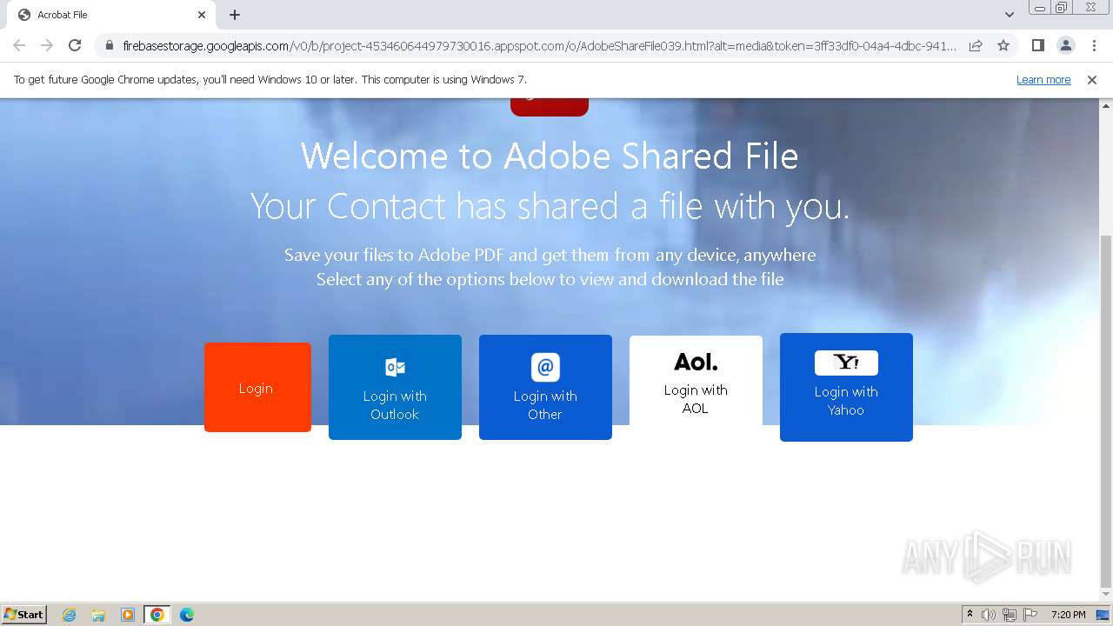Click the Outlook envelope icon

(x=395, y=367)
